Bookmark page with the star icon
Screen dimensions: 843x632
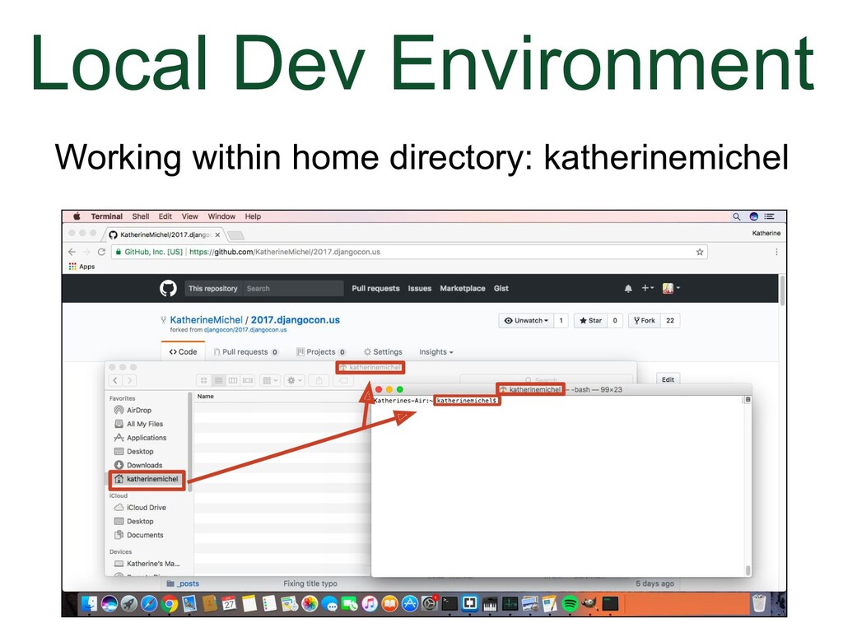(x=700, y=252)
